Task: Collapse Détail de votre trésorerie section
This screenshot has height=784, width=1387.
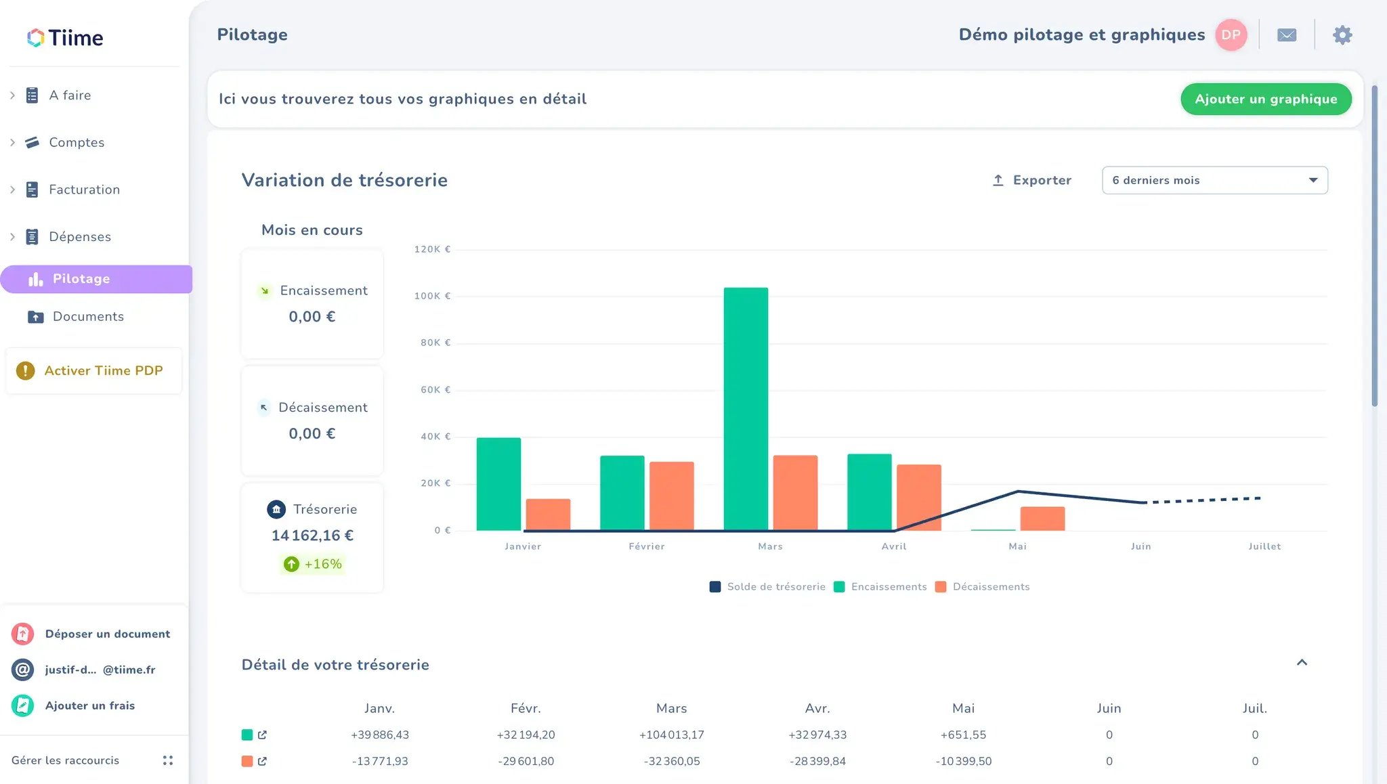Action: 1302,663
